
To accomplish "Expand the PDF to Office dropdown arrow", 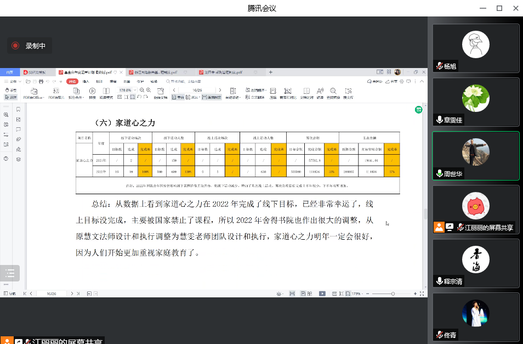I will pyautogui.click(x=43, y=98).
